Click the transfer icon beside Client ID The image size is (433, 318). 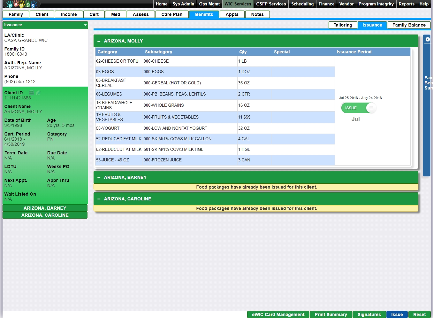tap(32, 93)
